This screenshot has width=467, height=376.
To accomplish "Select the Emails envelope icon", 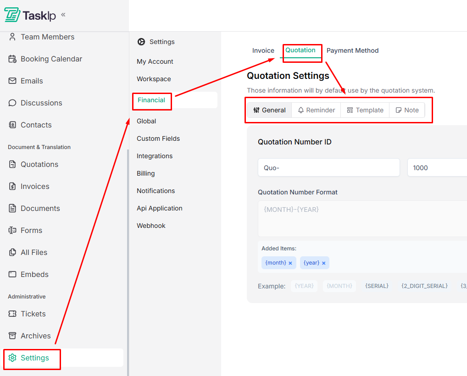I will 11,81.
